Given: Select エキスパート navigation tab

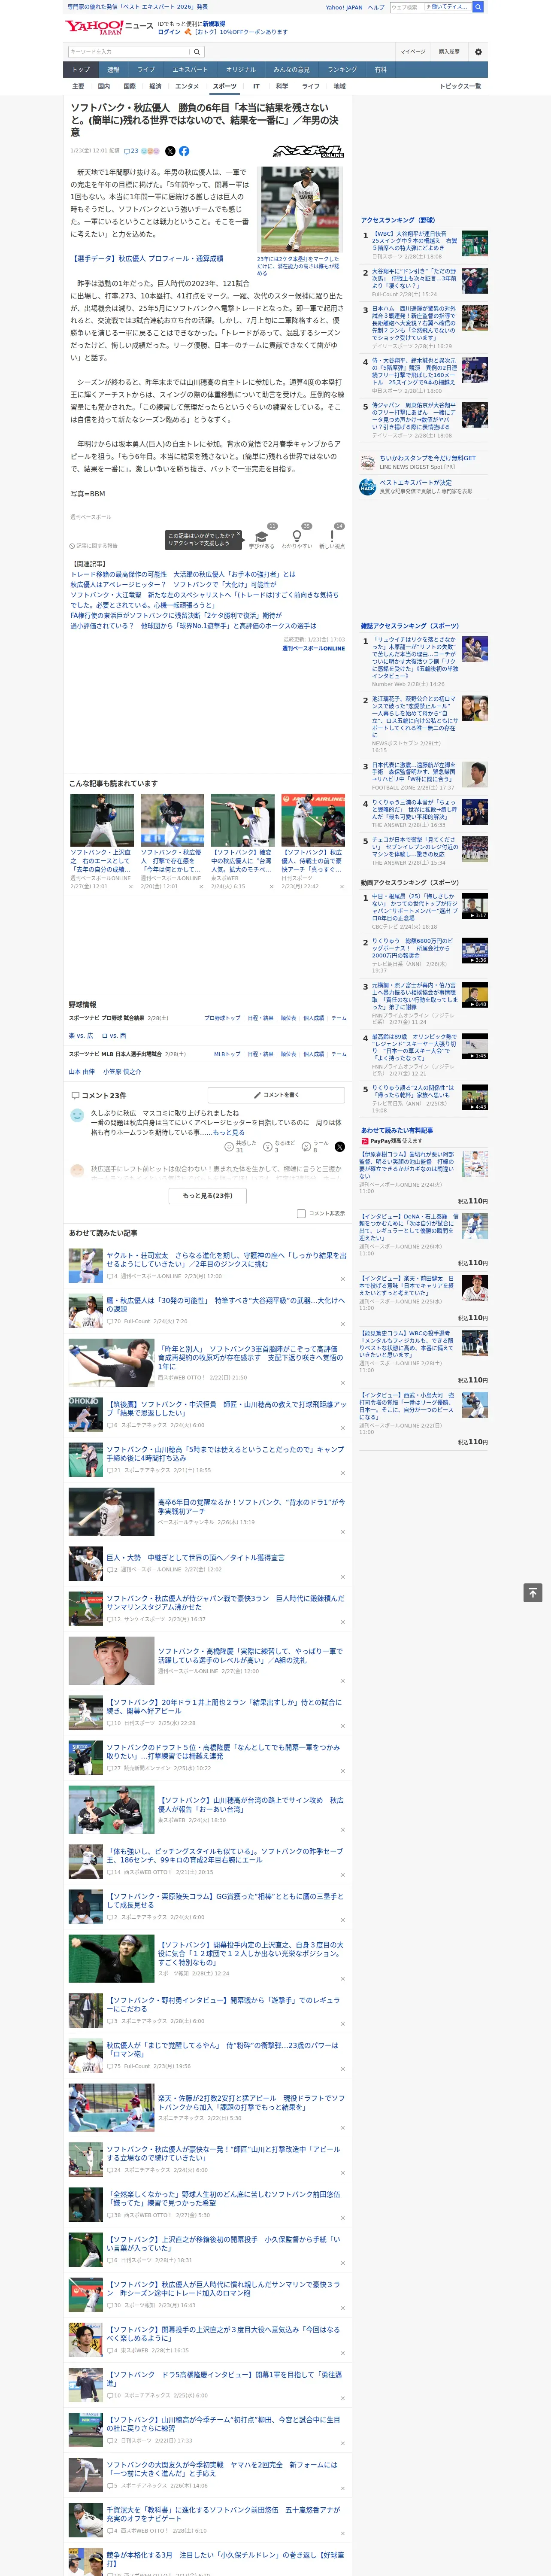Looking at the screenshot, I should point(190,70).
